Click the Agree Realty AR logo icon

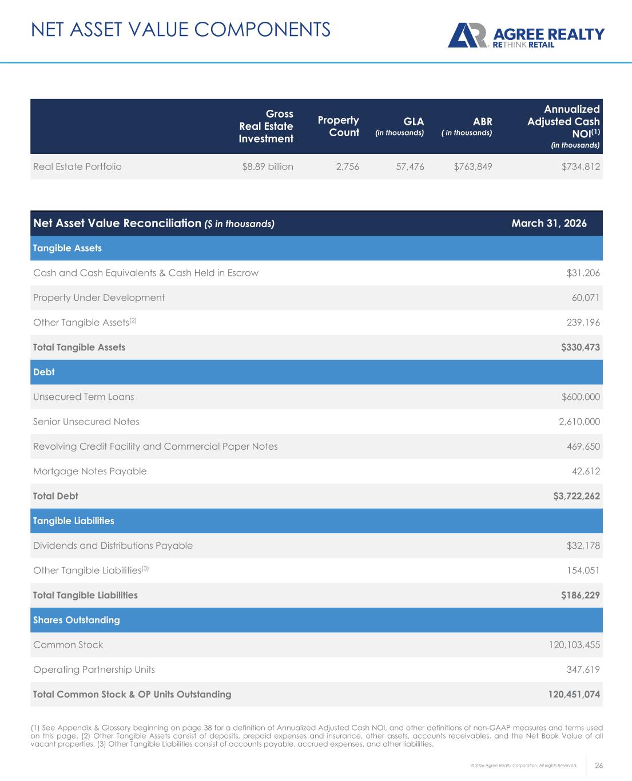467,35
